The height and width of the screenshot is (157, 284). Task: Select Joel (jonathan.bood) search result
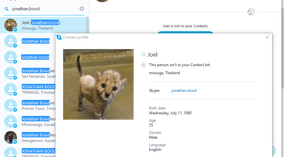pyautogui.click(x=43, y=25)
